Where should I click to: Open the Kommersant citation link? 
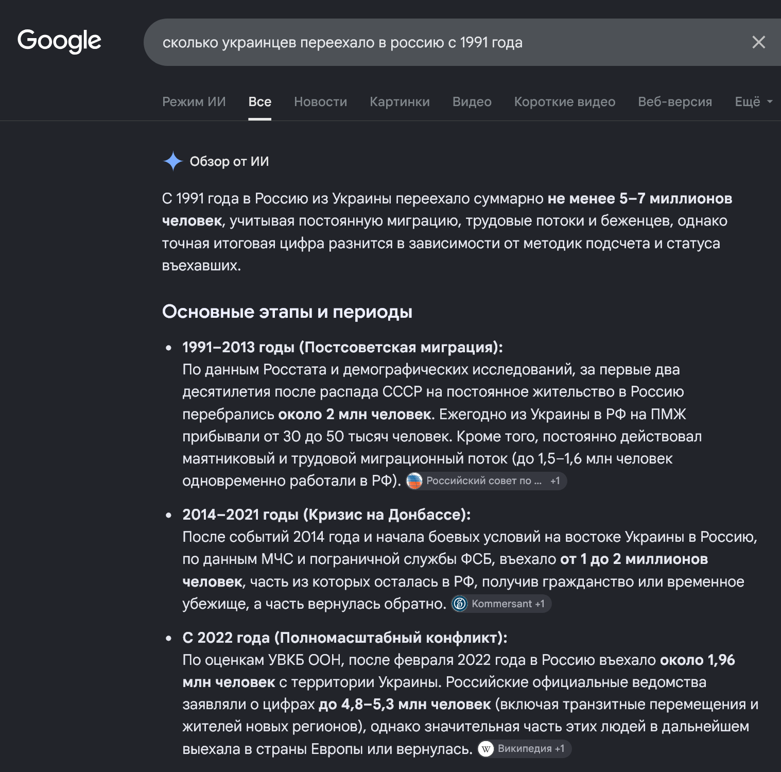tap(501, 604)
